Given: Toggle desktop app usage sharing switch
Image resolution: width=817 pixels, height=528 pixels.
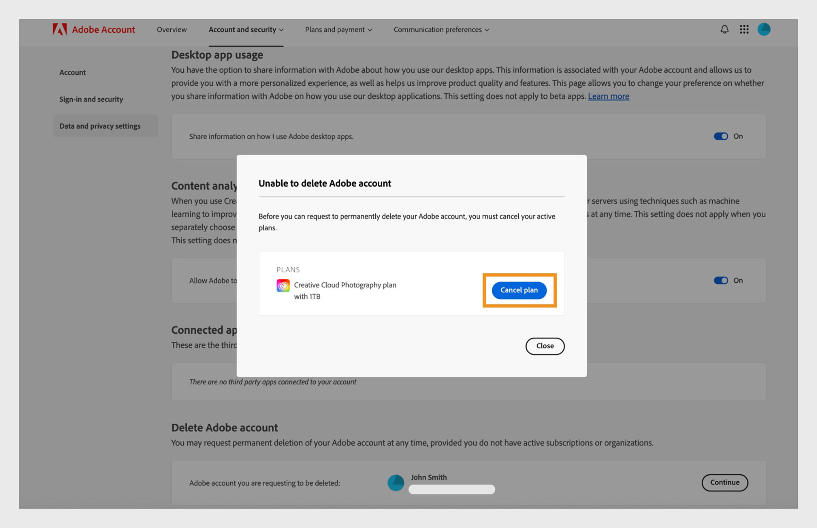Looking at the screenshot, I should (x=721, y=136).
